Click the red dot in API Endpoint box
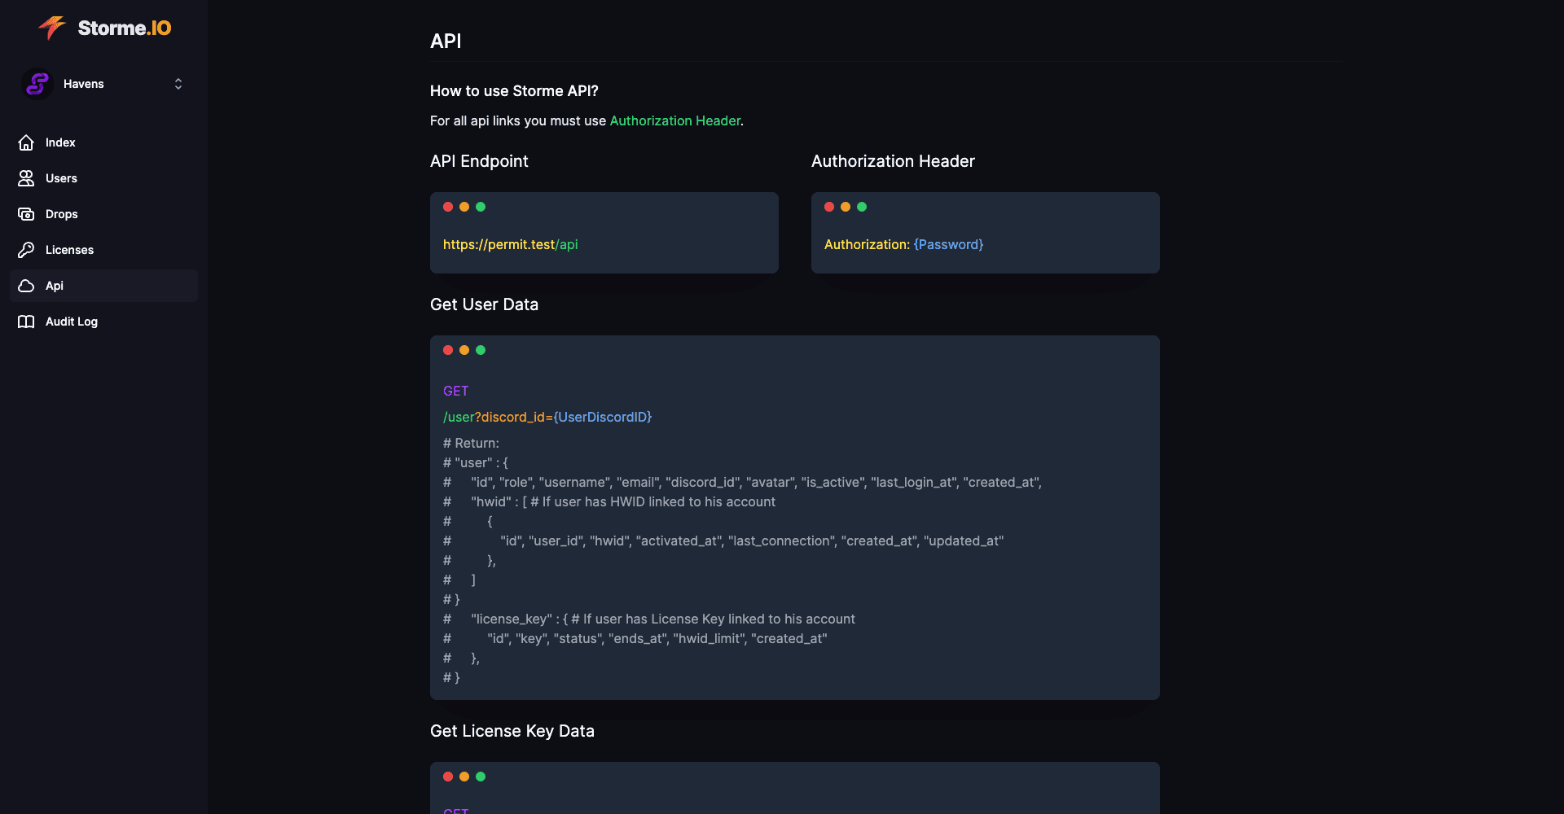This screenshot has width=1564, height=814. coord(448,207)
